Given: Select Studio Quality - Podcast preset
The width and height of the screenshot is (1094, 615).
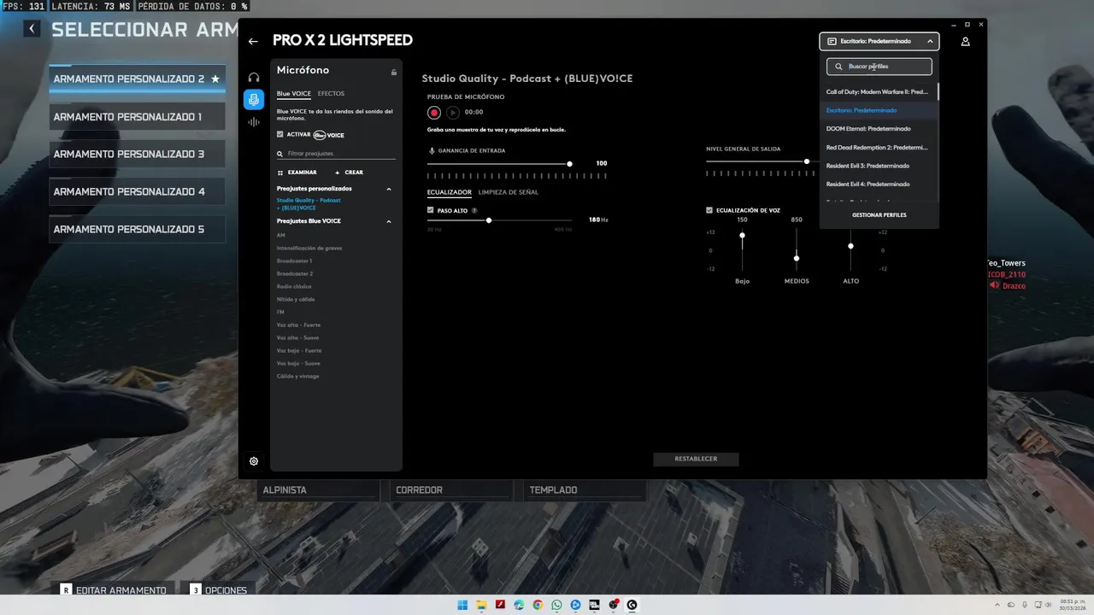Looking at the screenshot, I should pyautogui.click(x=309, y=204).
